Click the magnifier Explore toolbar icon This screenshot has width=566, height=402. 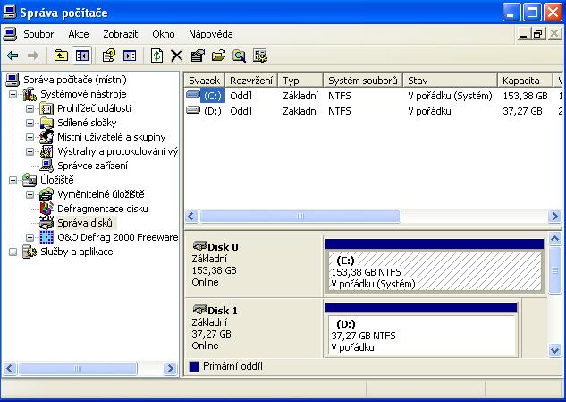[x=239, y=56]
